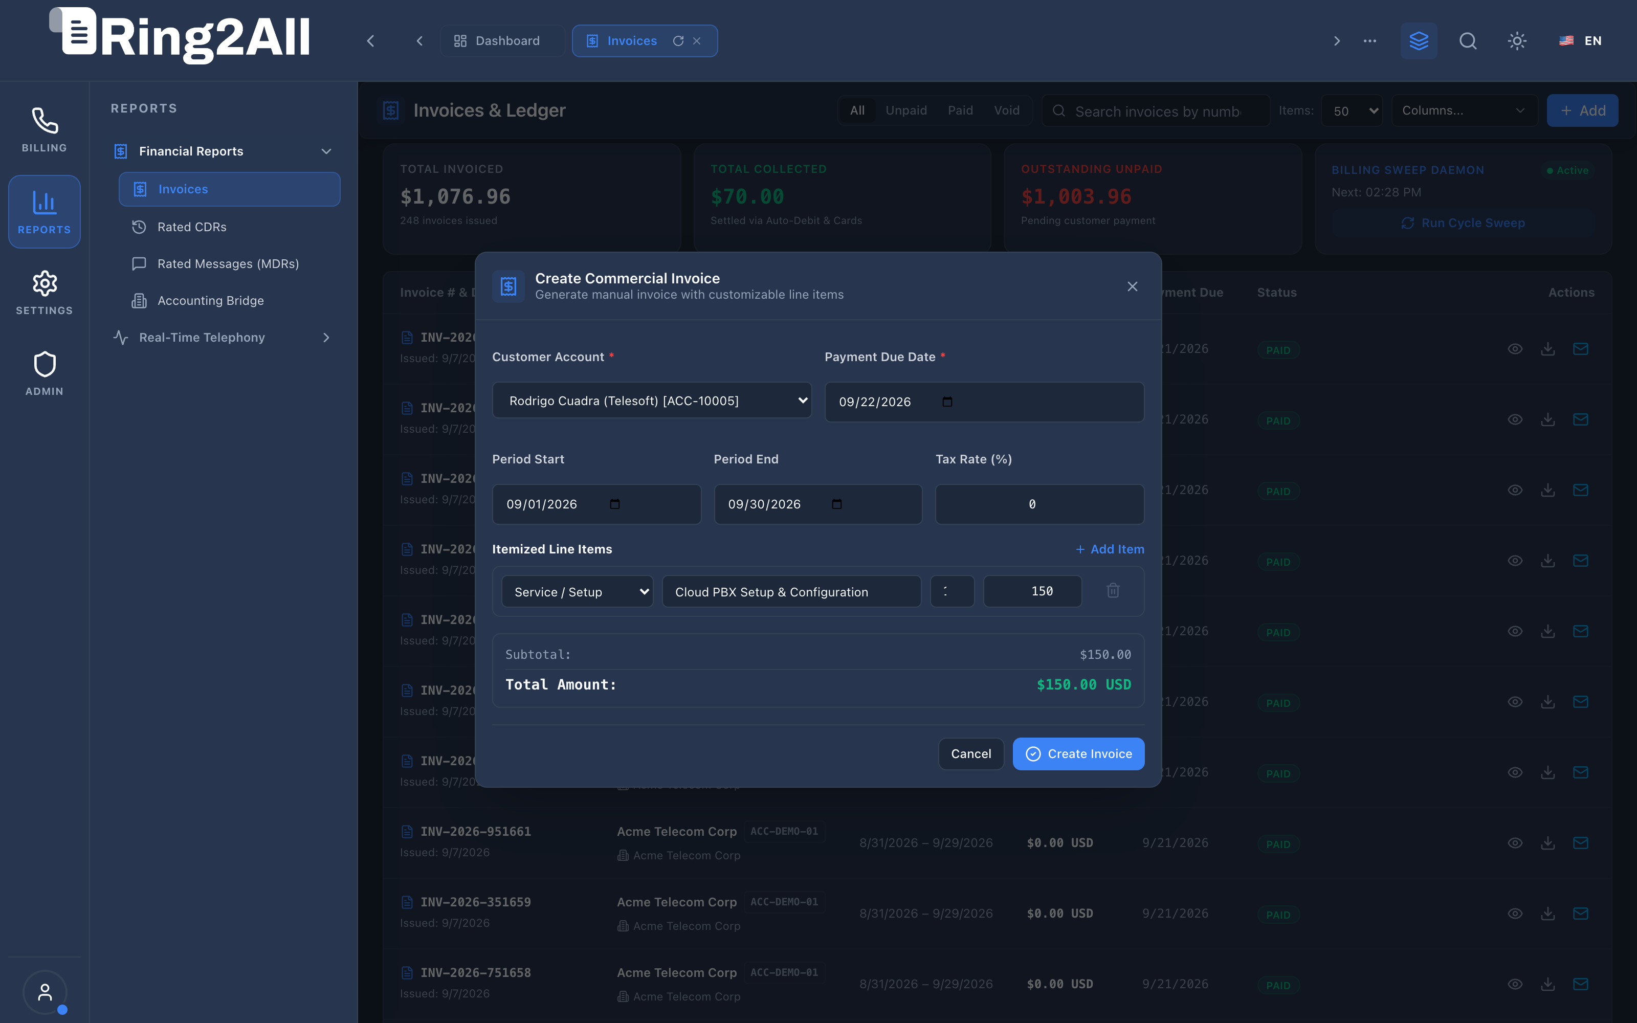Image resolution: width=1637 pixels, height=1023 pixels.
Task: View invoice INV-2026-951661 eye icon
Action: (x=1515, y=843)
